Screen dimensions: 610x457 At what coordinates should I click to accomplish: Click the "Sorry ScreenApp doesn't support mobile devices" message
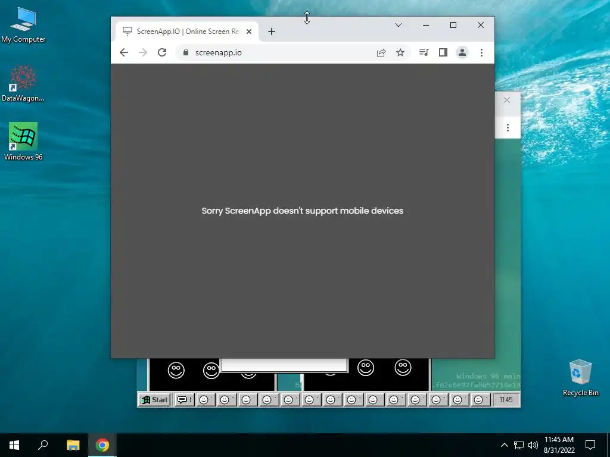[302, 211]
